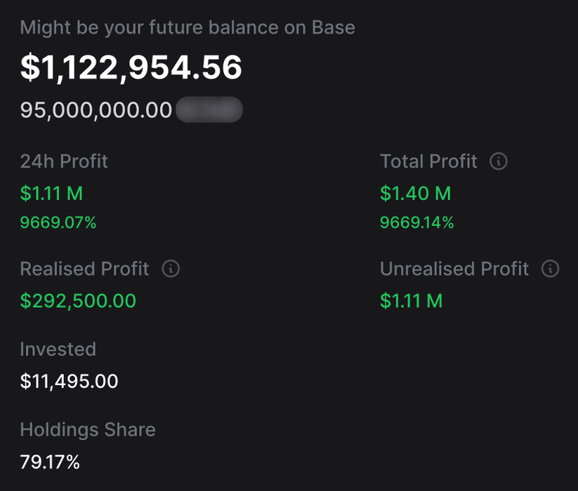Select the $1.11 M value under 24h Profit

point(51,193)
